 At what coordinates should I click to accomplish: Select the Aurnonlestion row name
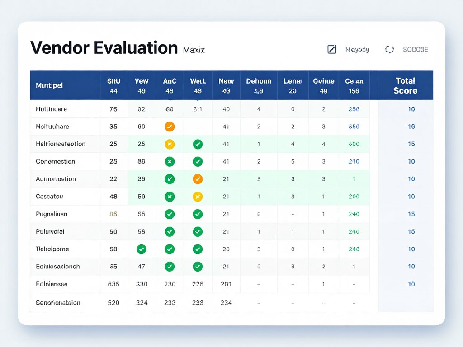coord(56,179)
